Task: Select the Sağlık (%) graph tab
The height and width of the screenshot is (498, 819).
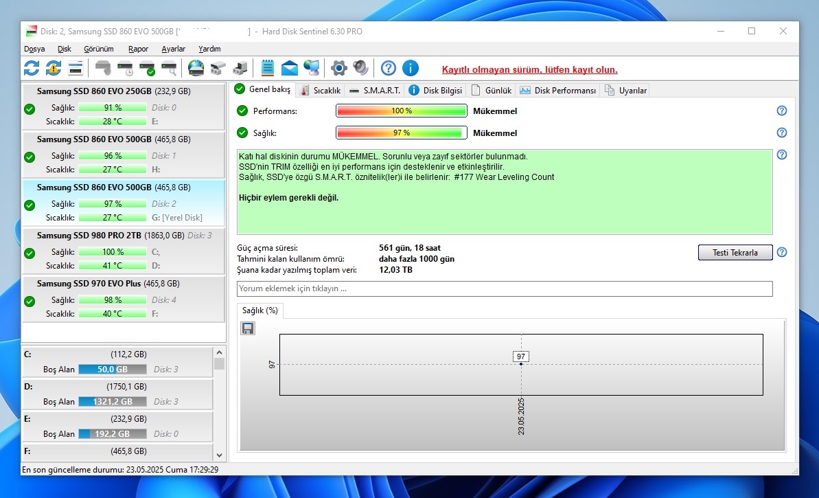Action: (259, 310)
